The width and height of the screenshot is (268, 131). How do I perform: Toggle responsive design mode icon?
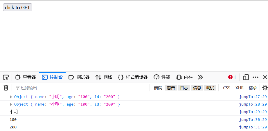click(x=246, y=78)
